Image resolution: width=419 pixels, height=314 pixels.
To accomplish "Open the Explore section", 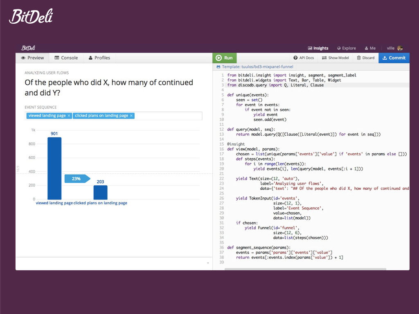I will [x=347, y=48].
